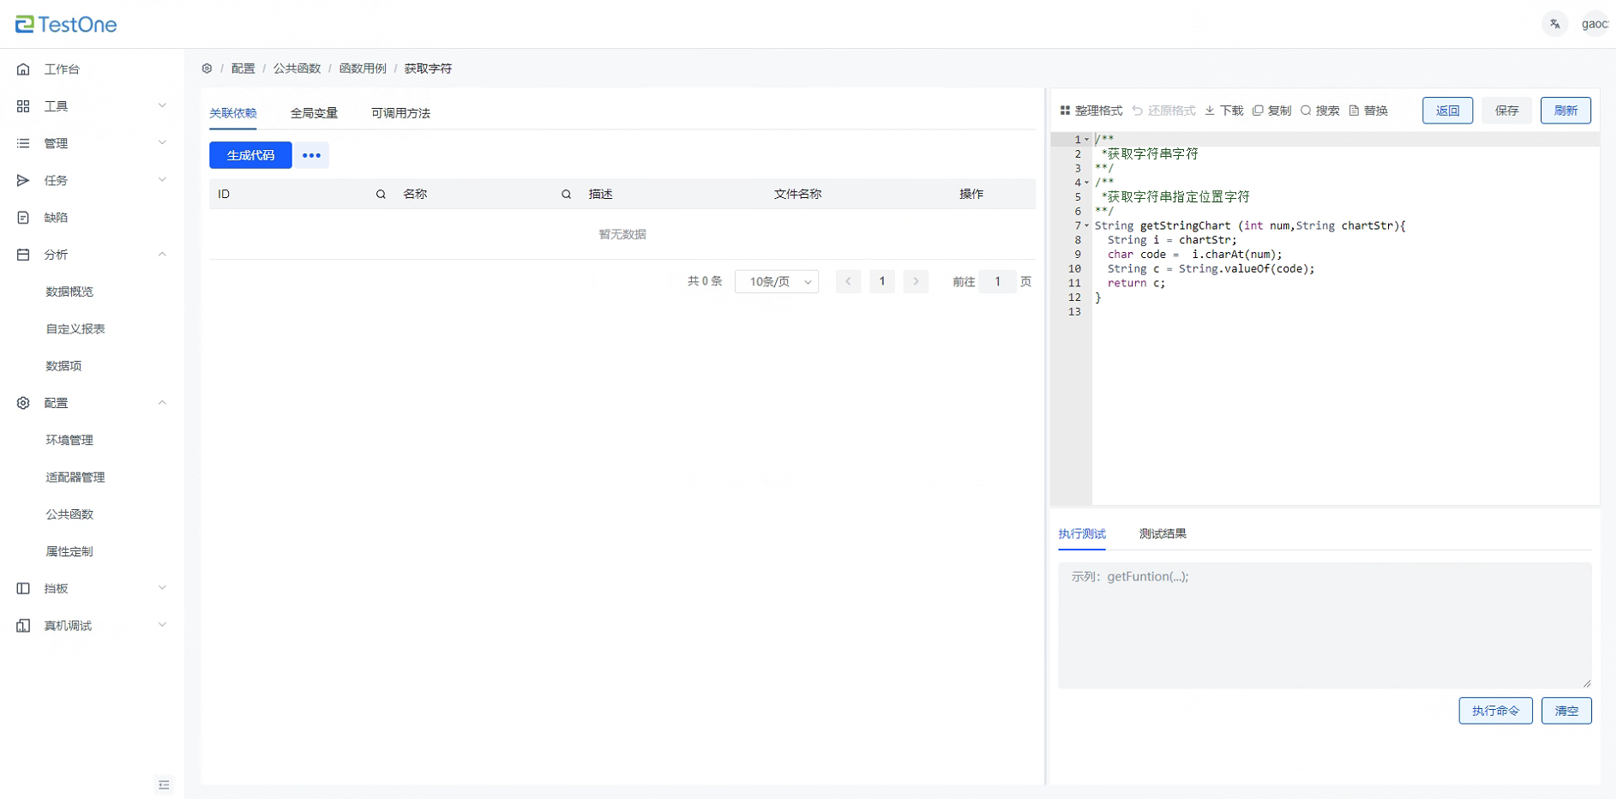Click the 分析 icon in sidebar
Image resolution: width=1617 pixels, height=799 pixels.
tap(23, 255)
